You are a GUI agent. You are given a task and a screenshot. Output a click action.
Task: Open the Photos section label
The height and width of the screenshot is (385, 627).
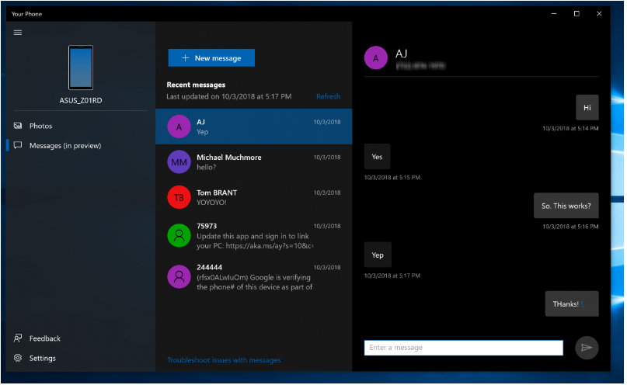pyautogui.click(x=40, y=126)
